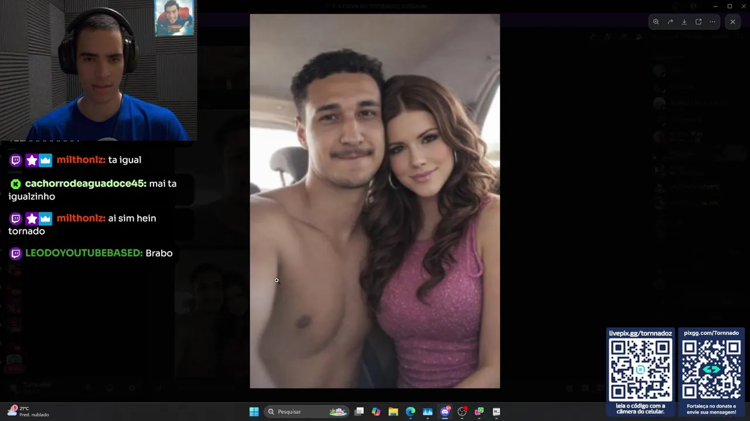Open the three-dot more options menu
Viewport: 750px width, 421px height.
pos(712,22)
